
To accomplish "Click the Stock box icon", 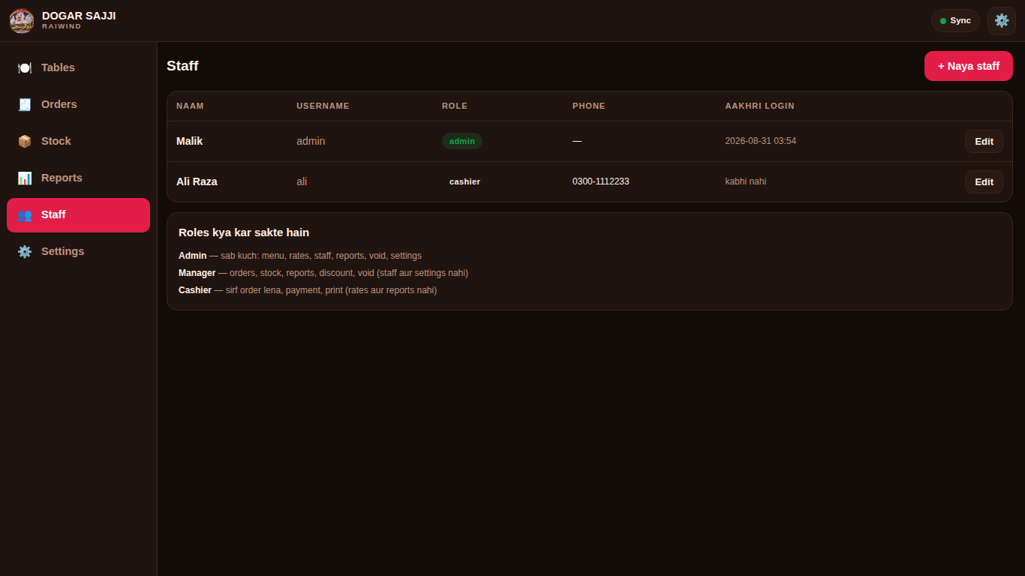I will [x=25, y=141].
